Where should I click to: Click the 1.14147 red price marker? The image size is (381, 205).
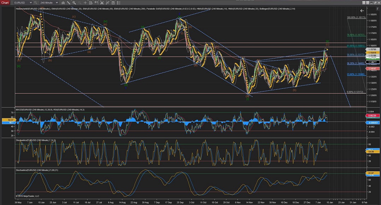pos(373,69)
